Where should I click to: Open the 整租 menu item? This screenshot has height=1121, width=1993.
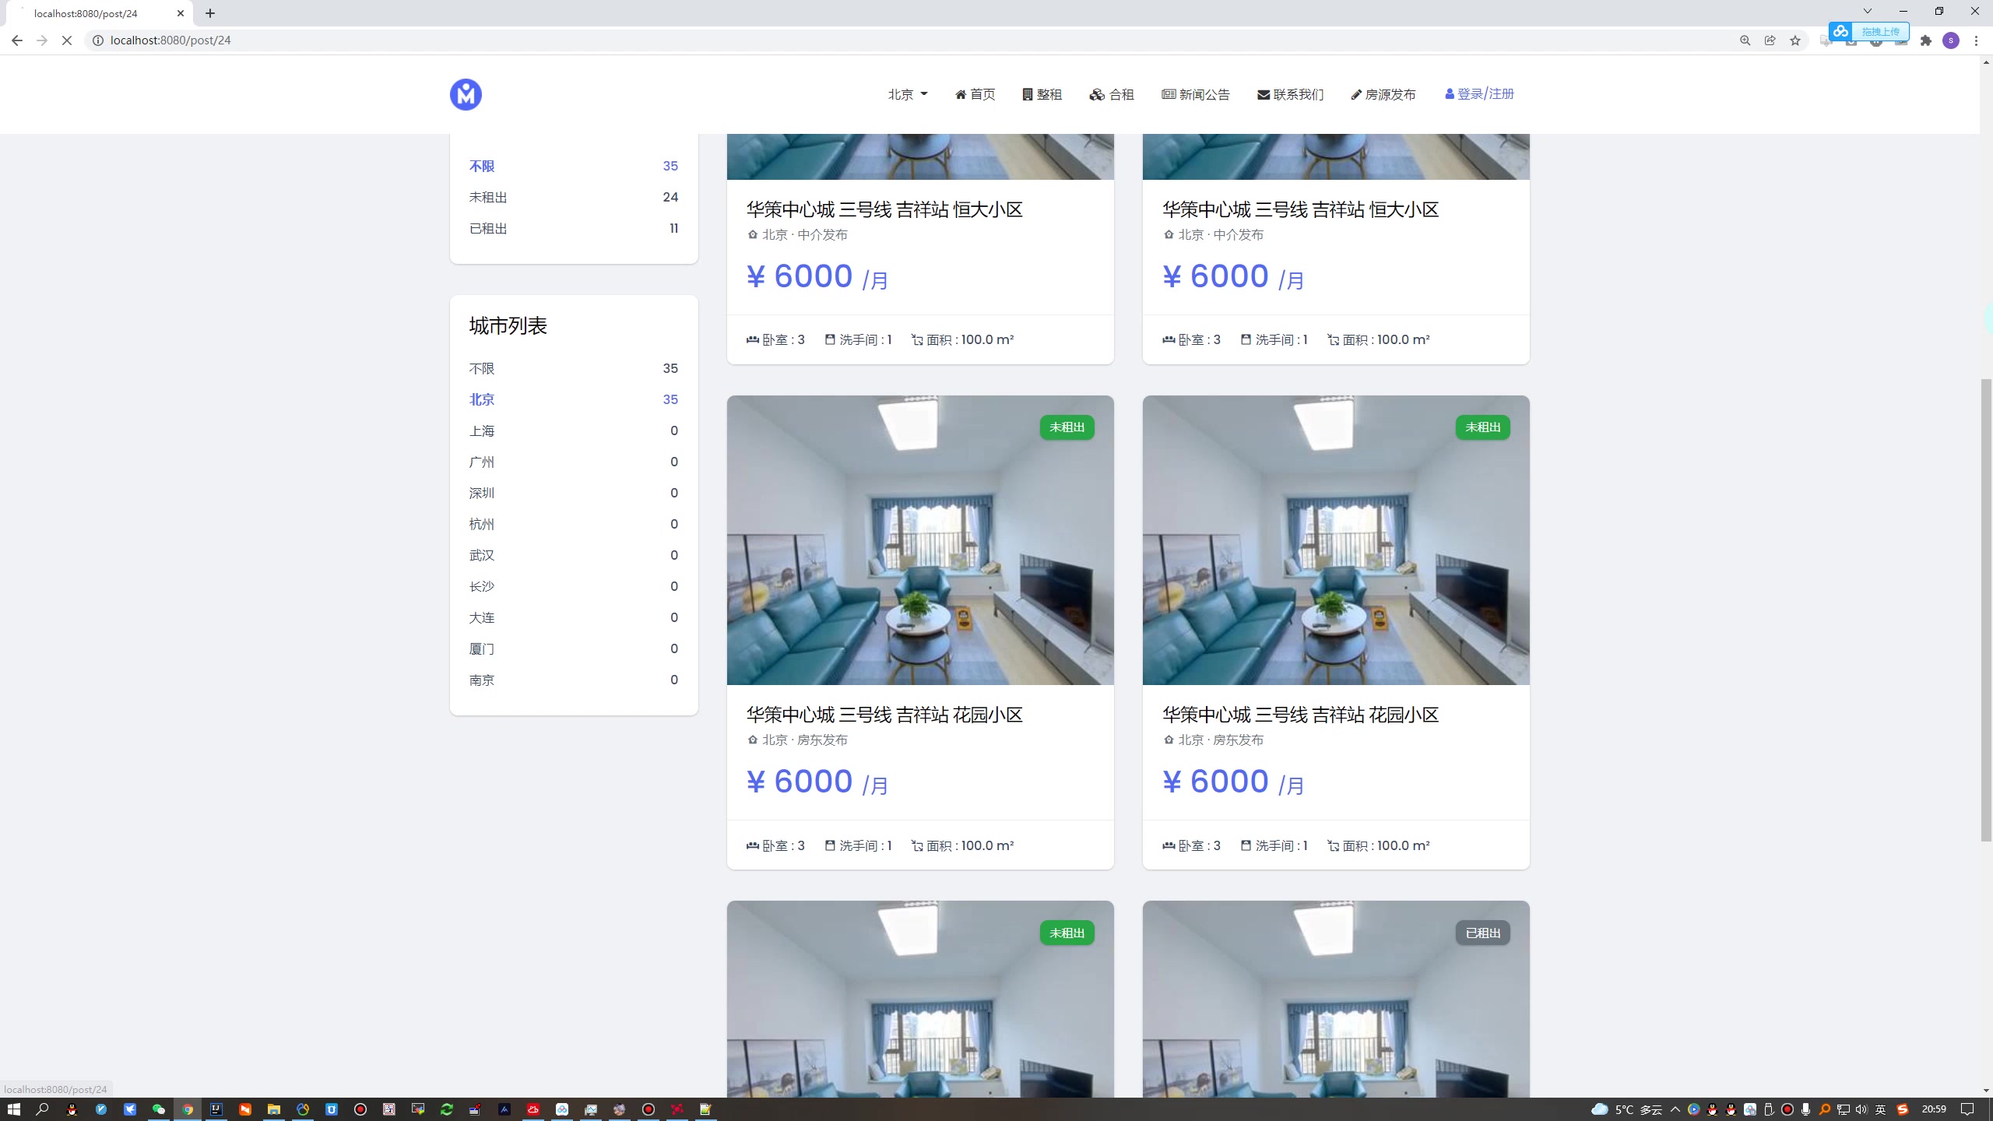coord(1042,94)
